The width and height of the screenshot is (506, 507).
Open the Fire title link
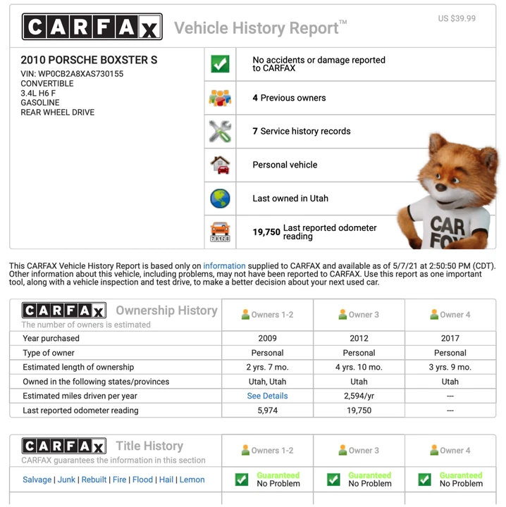pyautogui.click(x=119, y=480)
